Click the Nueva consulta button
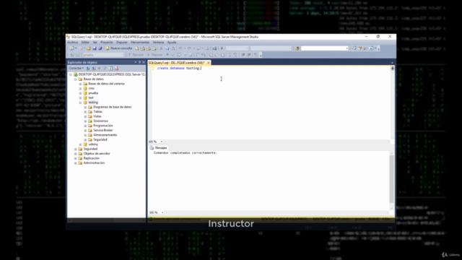 118,48
